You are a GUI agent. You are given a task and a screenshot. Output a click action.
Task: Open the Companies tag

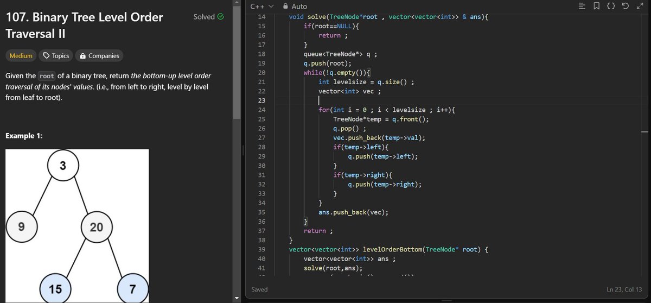(99, 55)
